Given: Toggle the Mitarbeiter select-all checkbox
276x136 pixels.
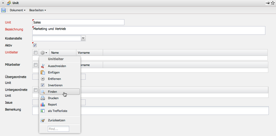Looking at the screenshot, I should tap(36, 65).
